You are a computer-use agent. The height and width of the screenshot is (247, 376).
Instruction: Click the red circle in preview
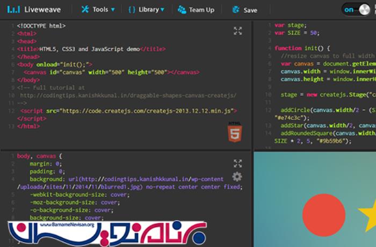(x=324, y=215)
